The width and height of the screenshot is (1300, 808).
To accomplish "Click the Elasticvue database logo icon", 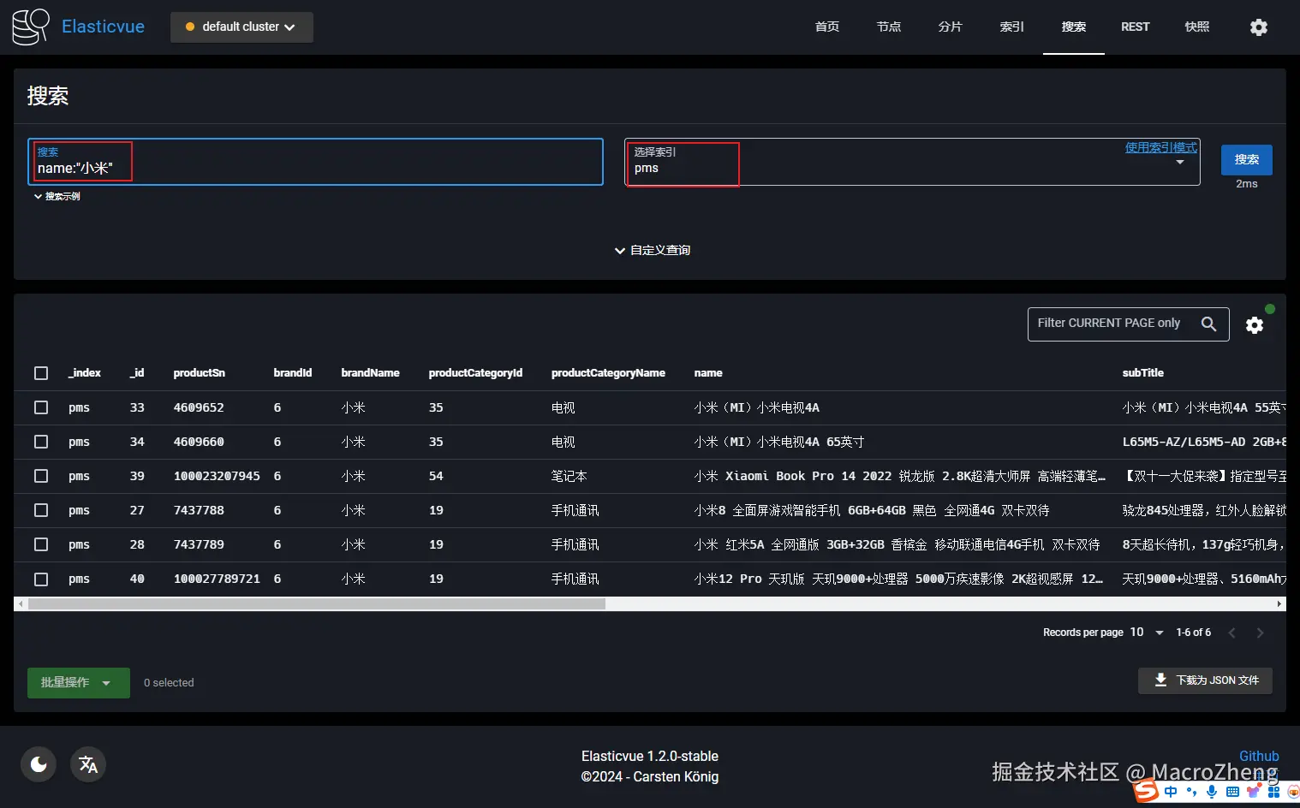I will (x=31, y=27).
